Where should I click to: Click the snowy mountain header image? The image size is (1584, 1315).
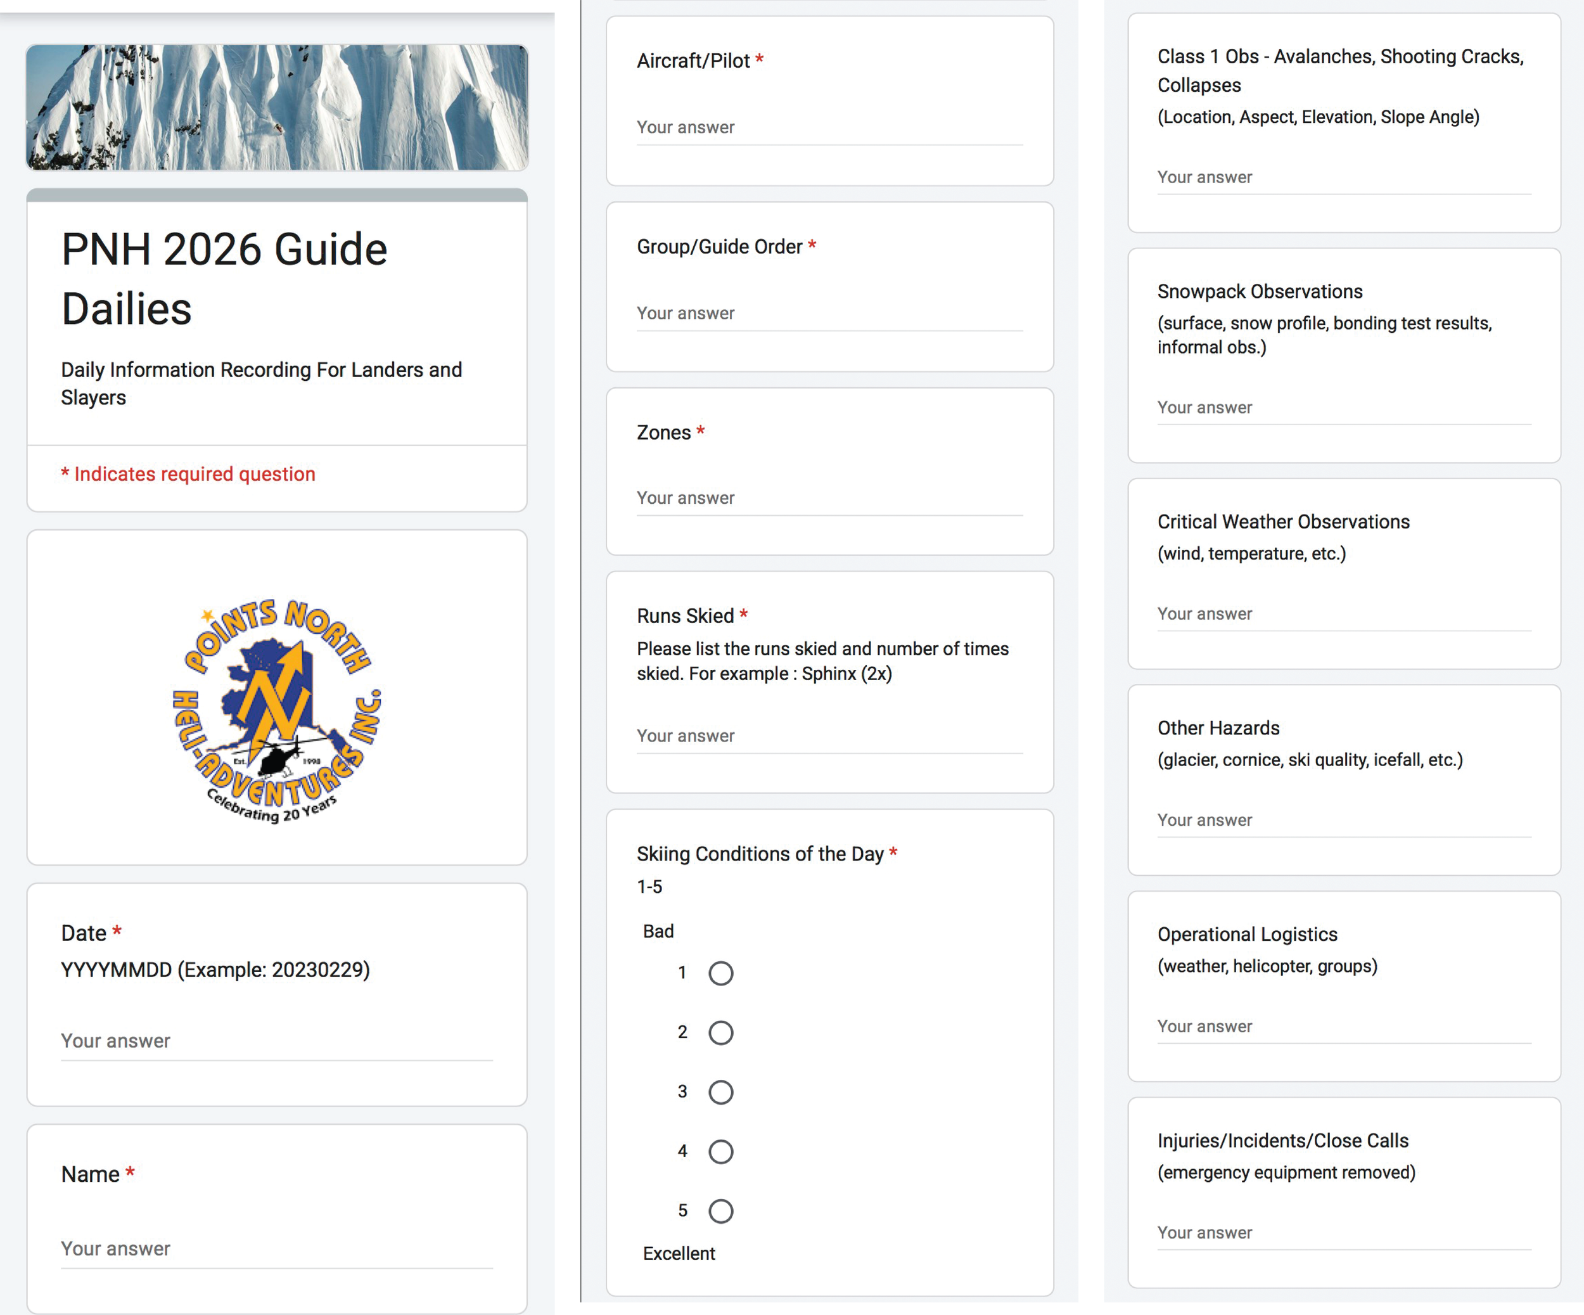point(277,107)
